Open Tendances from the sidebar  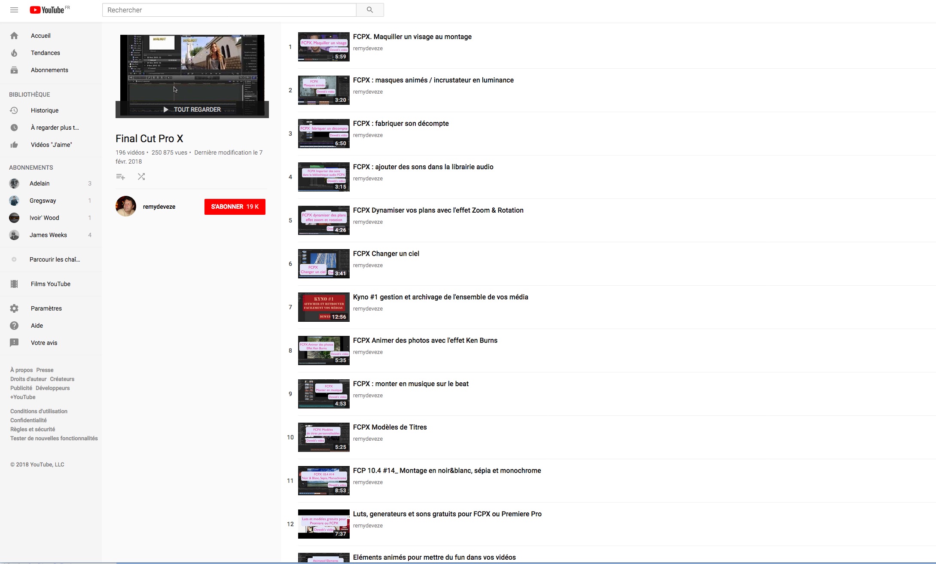(46, 52)
